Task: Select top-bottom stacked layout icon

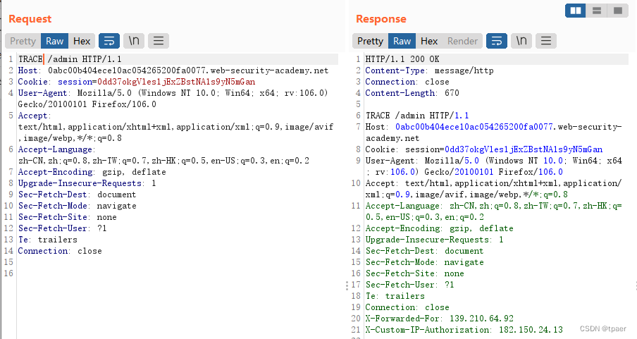Action: tap(597, 11)
